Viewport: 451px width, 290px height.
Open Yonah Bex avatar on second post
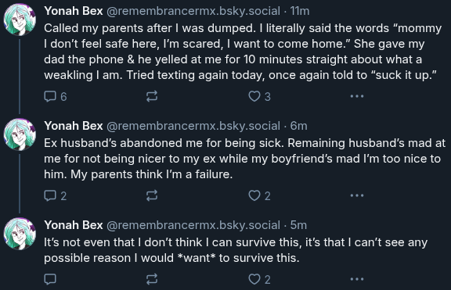point(20,134)
